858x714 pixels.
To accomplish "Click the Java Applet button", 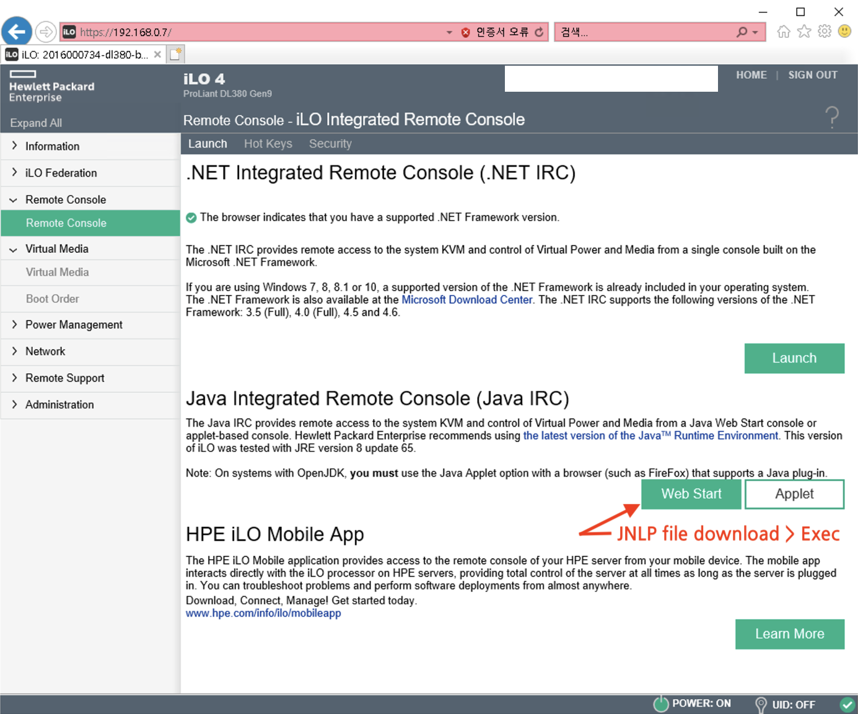I will point(794,494).
